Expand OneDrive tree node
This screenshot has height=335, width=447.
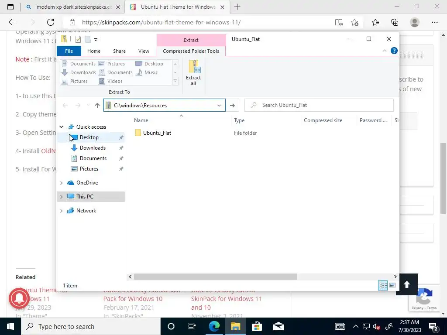coord(61,183)
